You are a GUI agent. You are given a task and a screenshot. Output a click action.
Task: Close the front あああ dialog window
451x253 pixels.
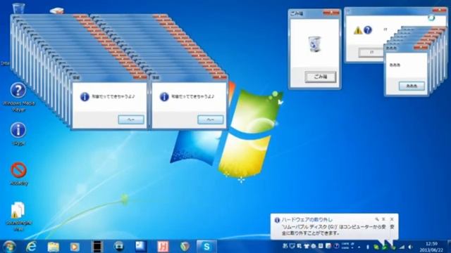point(421,48)
